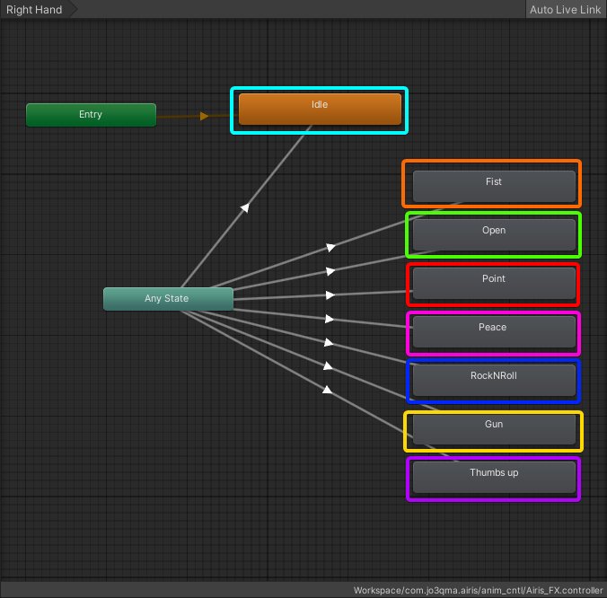Select the green Entry node
The width and height of the screenshot is (607, 598).
tap(91, 115)
